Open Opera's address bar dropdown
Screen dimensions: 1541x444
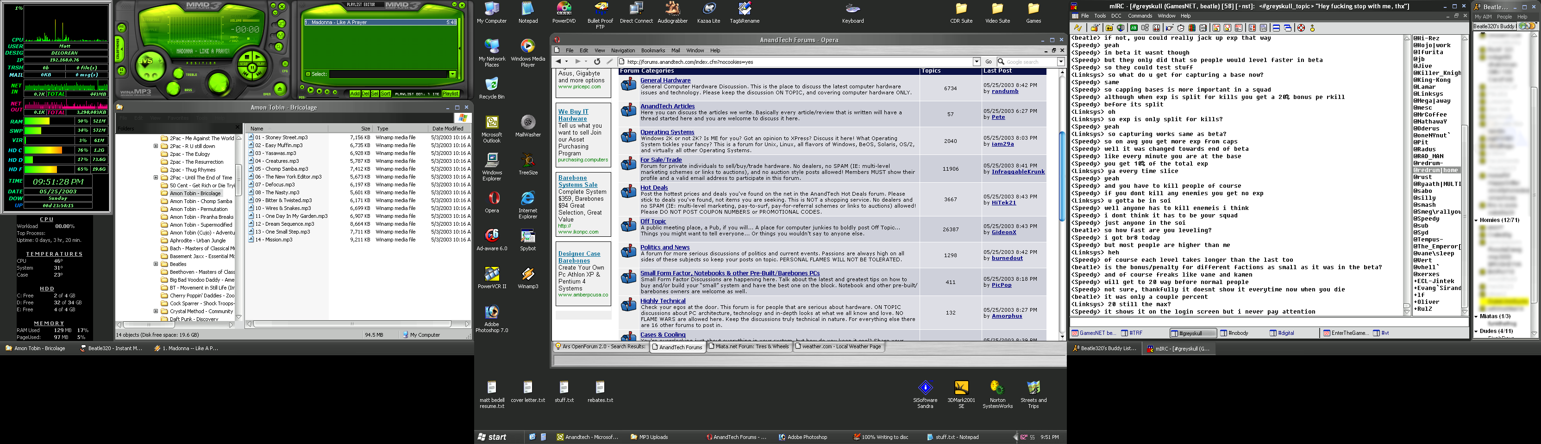pos(977,62)
